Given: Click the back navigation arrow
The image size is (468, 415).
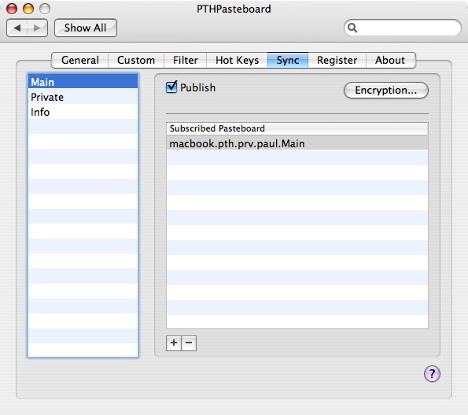Looking at the screenshot, I should (x=17, y=28).
